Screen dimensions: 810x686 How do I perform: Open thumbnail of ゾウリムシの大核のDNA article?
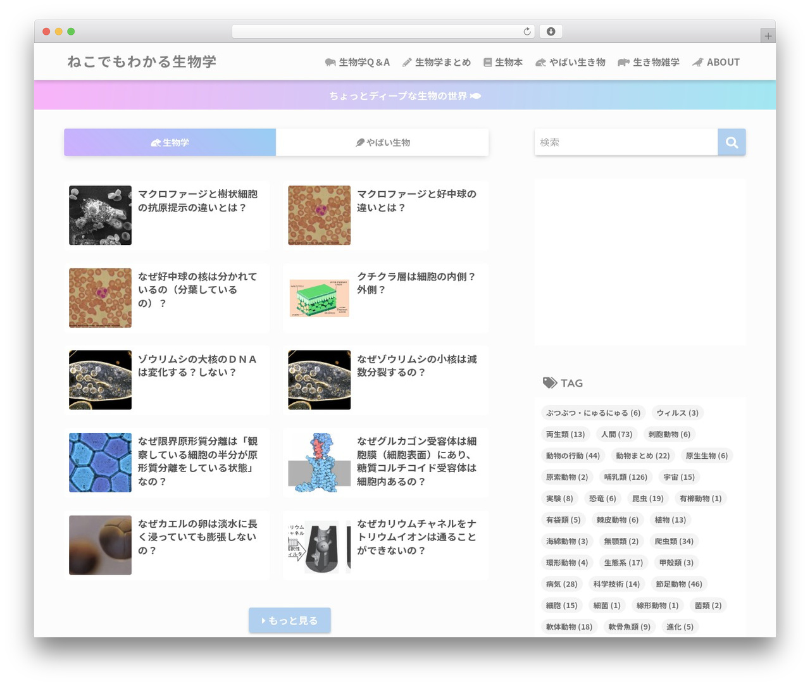pos(100,380)
